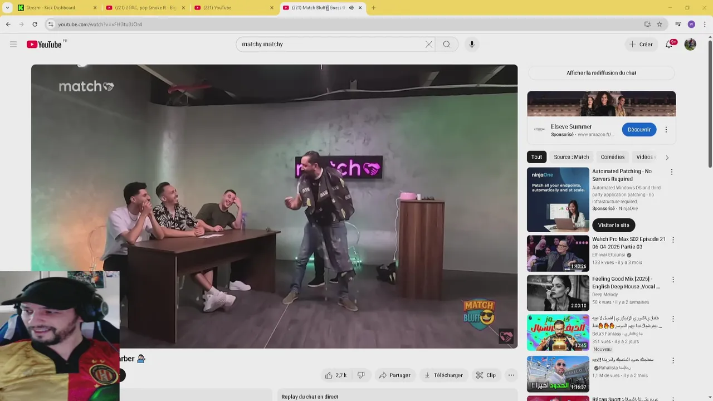Click the playing video to pause it
Screen dimensions: 713x401
pos(274,206)
